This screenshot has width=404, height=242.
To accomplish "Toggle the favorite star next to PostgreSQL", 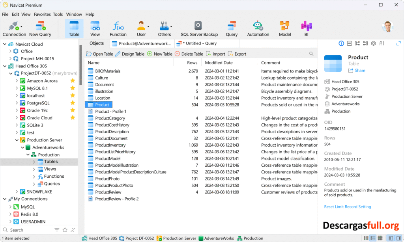I will 72,103.
